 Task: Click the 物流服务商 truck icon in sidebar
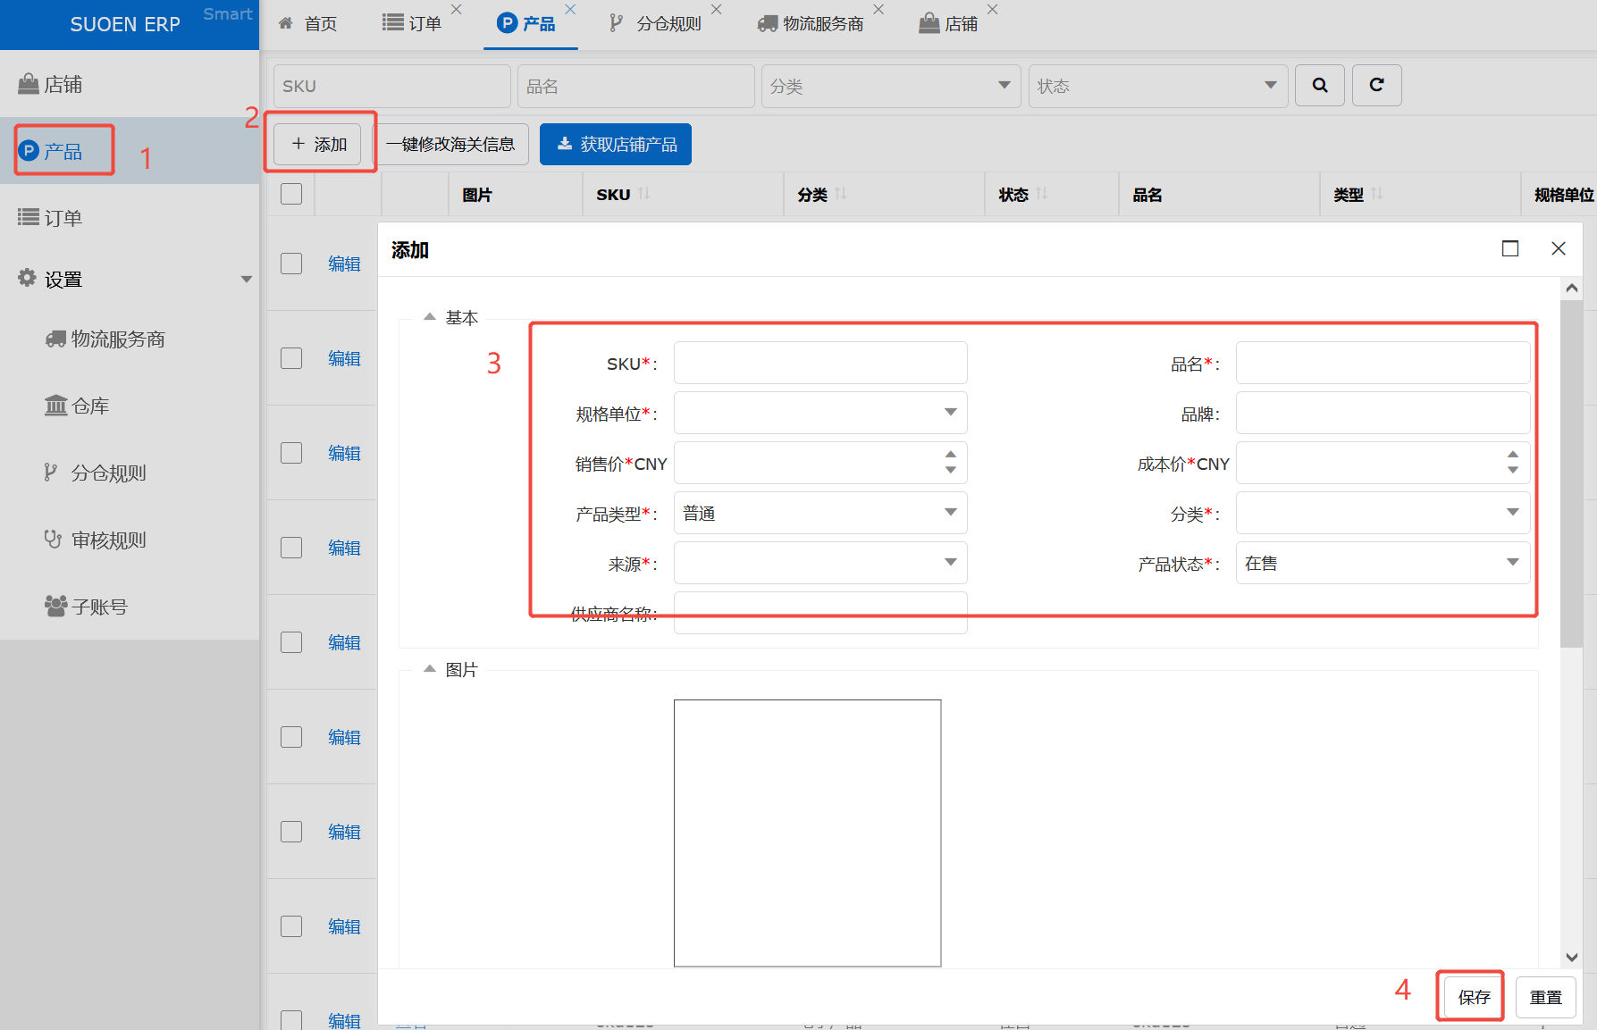(x=55, y=339)
